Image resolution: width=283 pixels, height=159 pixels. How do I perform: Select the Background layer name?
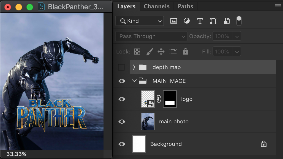166,144
